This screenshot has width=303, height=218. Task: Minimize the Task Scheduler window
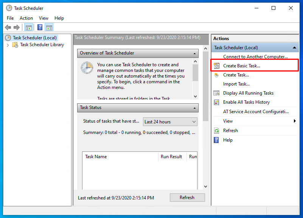[256, 8]
